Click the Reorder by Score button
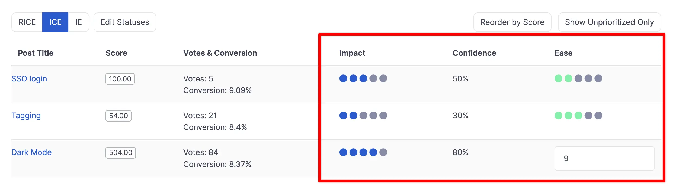This screenshot has width=679, height=190. tap(512, 22)
